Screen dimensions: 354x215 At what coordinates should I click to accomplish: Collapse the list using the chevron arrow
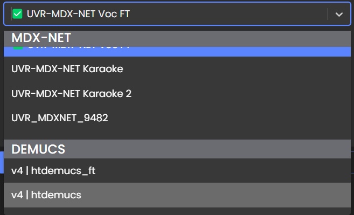point(339,14)
